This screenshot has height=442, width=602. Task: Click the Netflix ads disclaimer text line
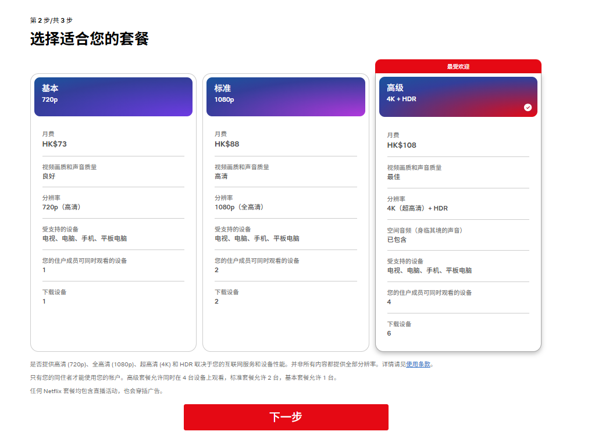97,391
